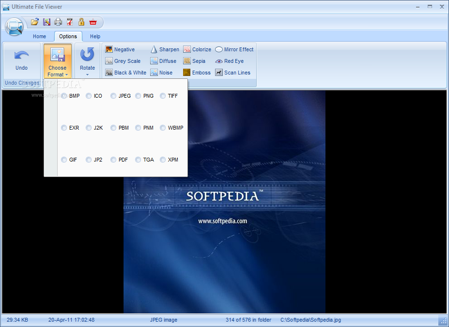Select the PNG format radio button
449x327 pixels.
pos(138,96)
